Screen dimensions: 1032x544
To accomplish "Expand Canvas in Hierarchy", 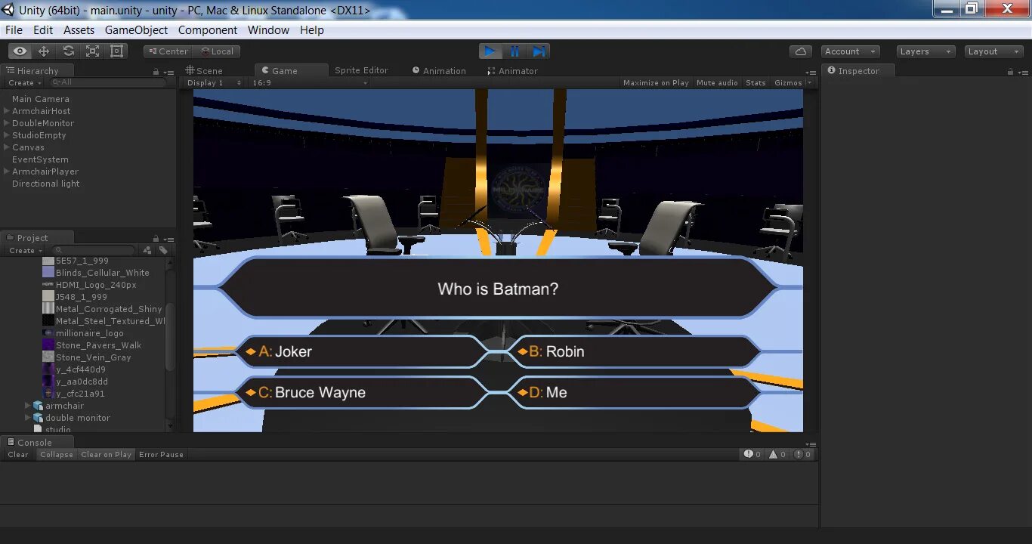I will click(7, 147).
